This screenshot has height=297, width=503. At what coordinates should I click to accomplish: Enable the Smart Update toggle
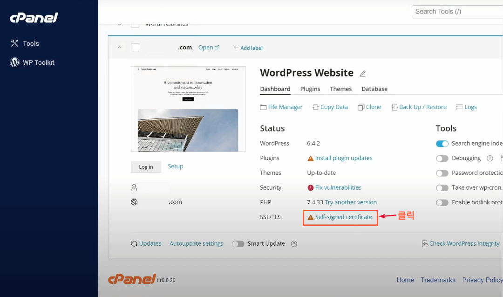pyautogui.click(x=238, y=244)
